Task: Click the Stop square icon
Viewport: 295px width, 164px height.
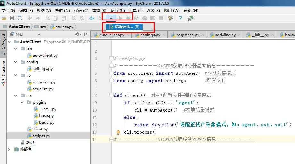Action: [161, 18]
